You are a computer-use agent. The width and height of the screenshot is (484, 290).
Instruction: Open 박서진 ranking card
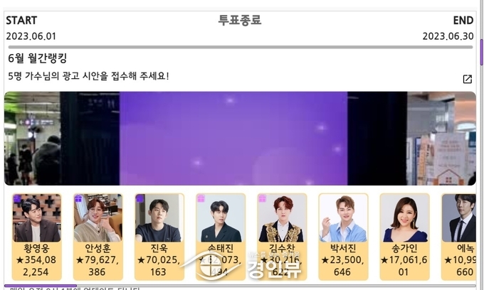pos(343,237)
